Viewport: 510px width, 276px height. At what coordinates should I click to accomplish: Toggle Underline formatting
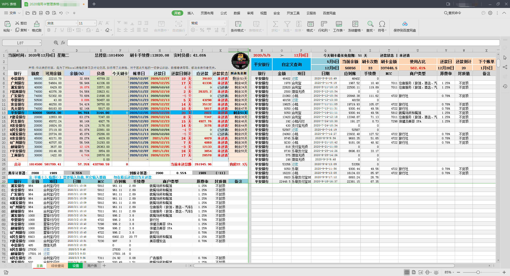coord(62,30)
